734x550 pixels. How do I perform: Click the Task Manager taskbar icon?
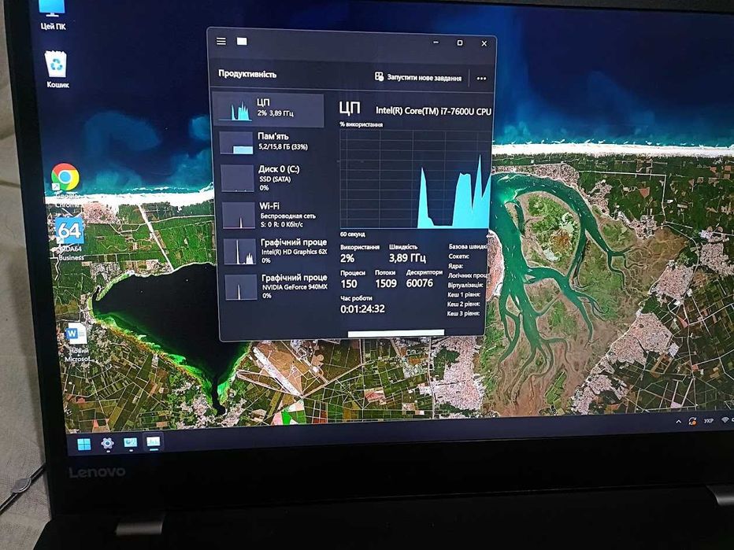[x=153, y=442]
